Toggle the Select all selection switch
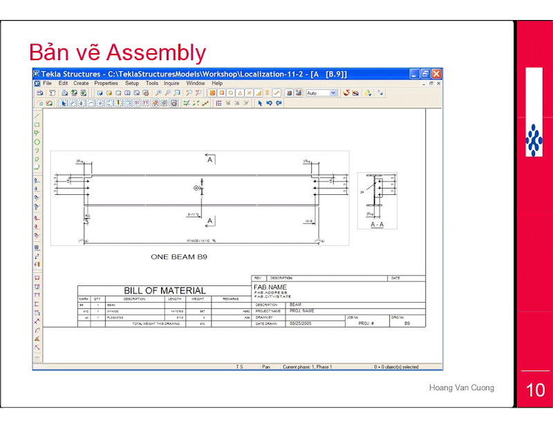 pyautogui.click(x=63, y=104)
